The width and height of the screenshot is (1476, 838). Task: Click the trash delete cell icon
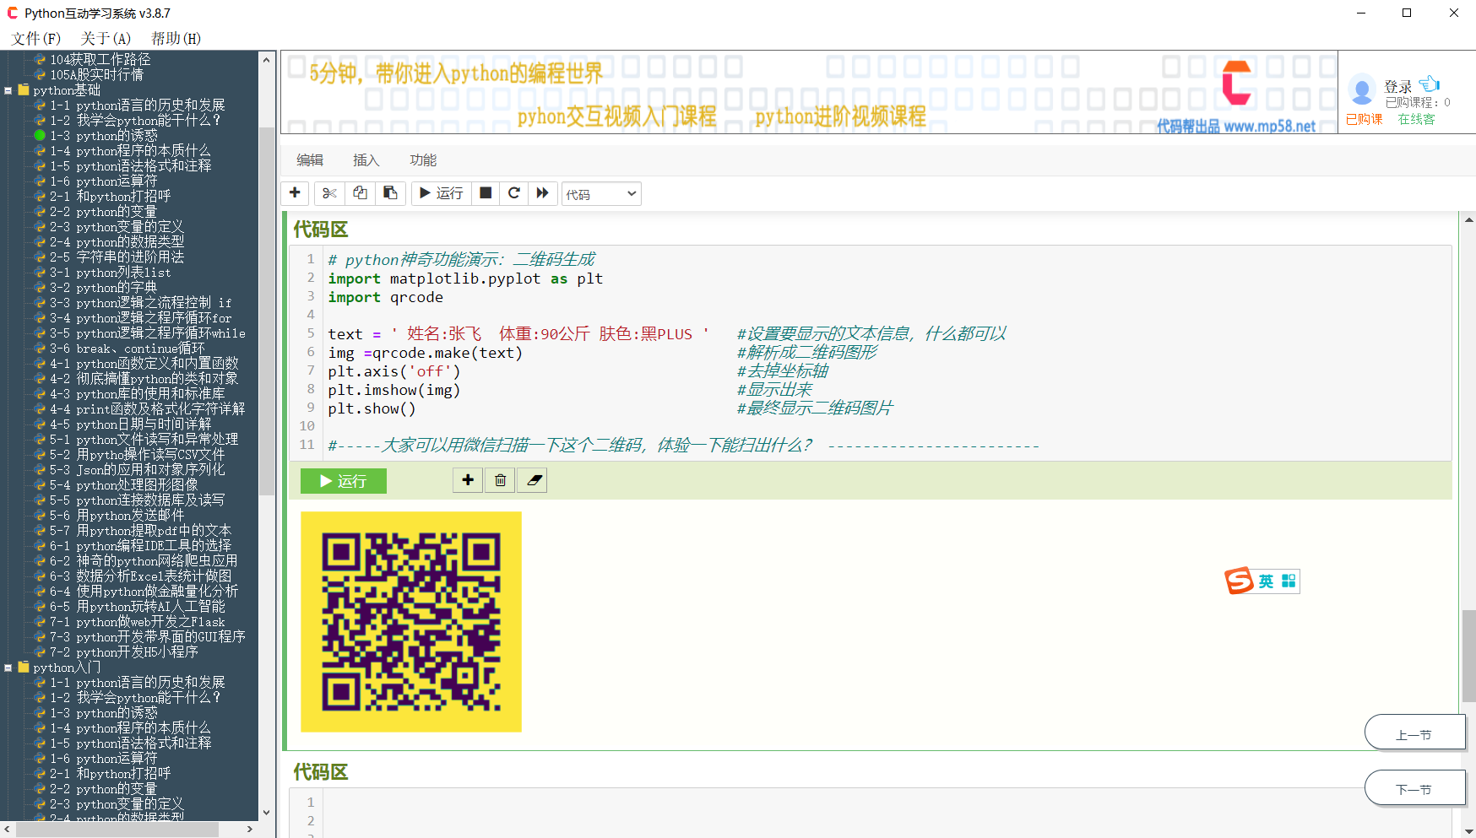pos(500,480)
